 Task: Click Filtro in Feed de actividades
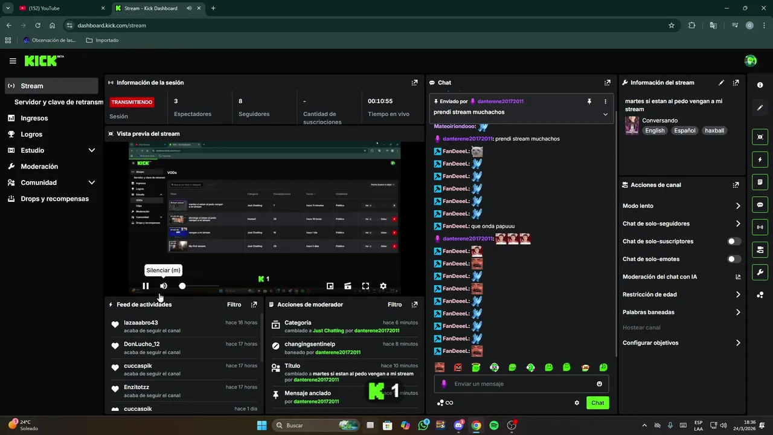point(234,305)
